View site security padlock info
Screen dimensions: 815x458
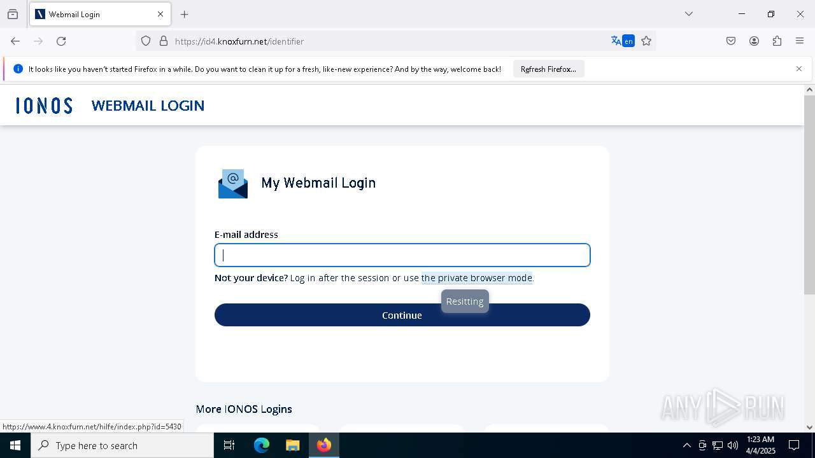click(x=164, y=41)
